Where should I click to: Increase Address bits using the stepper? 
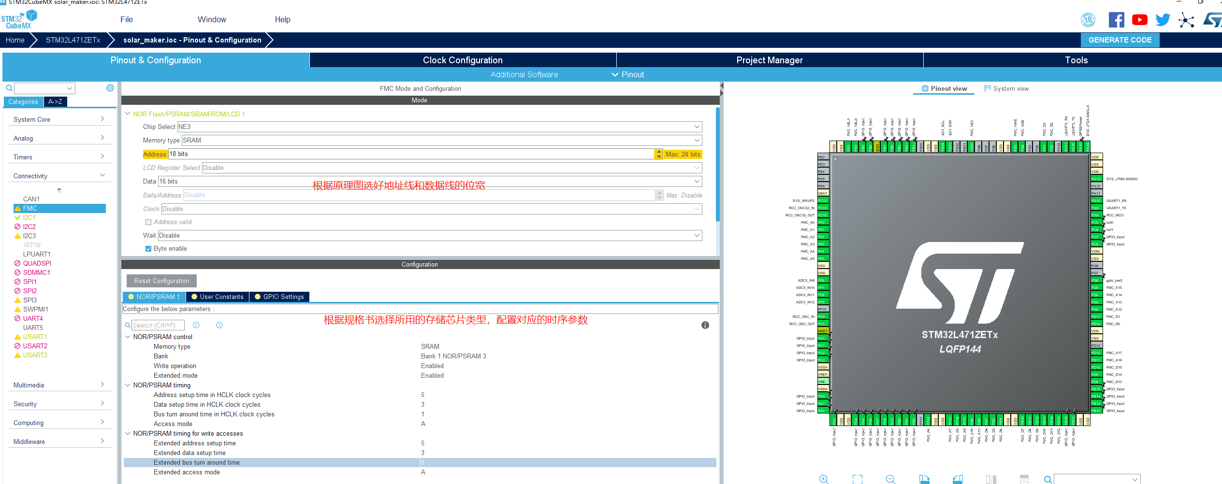coord(658,152)
